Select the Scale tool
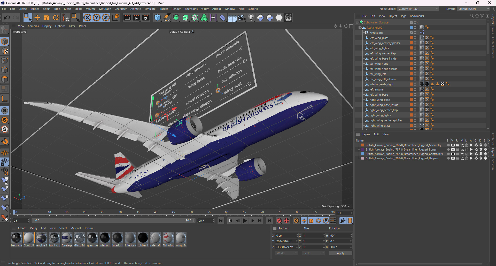The image size is (496, 266). (47, 18)
